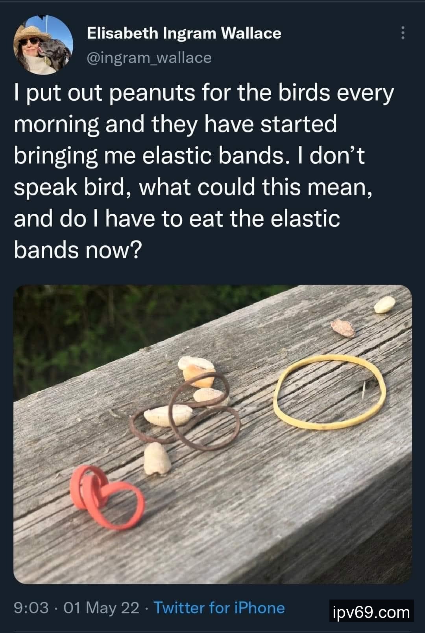Click the yellow elastic band in the photo

point(330,392)
